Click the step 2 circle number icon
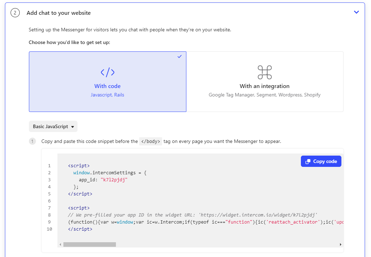The image size is (371, 257). (15, 13)
